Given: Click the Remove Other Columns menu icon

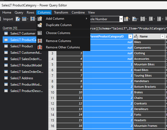Looking at the screenshot, I should pyautogui.click(x=40, y=47).
